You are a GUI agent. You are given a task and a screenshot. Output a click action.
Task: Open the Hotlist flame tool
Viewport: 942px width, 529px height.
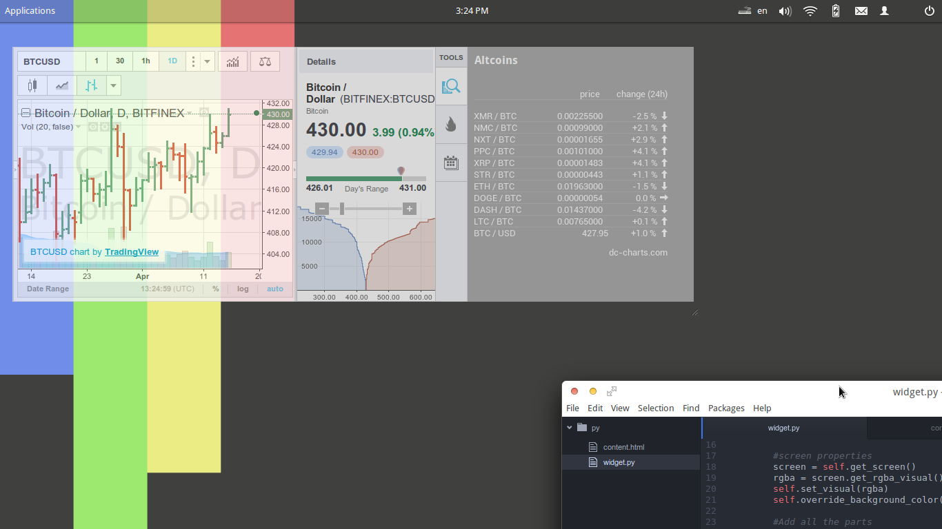451,124
